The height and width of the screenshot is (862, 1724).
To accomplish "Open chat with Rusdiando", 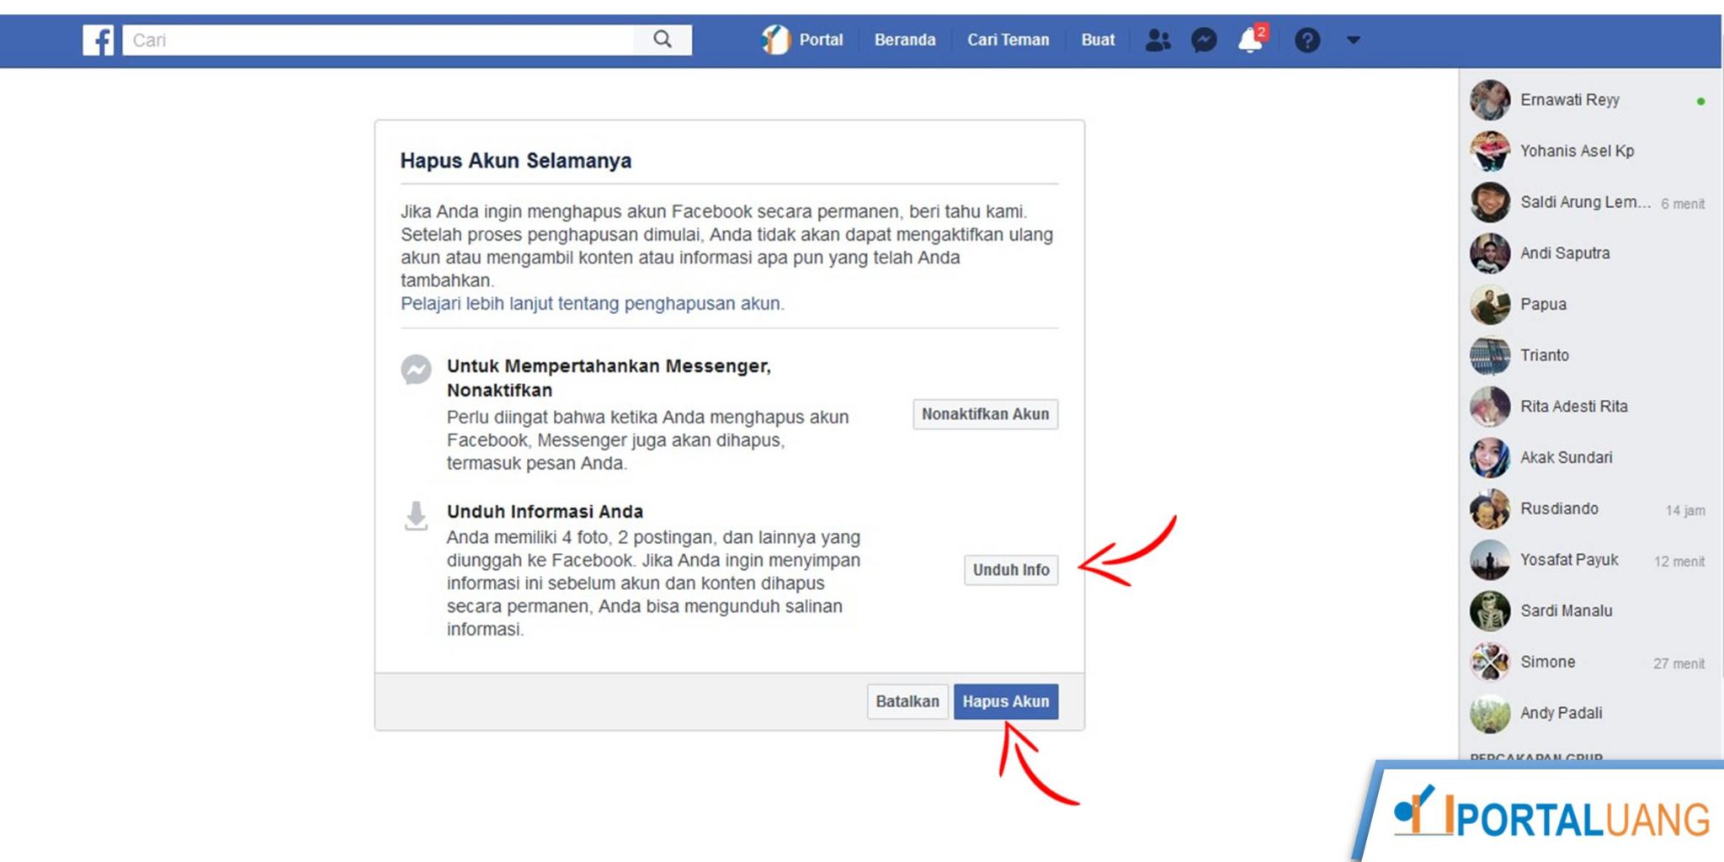I will click(1590, 508).
